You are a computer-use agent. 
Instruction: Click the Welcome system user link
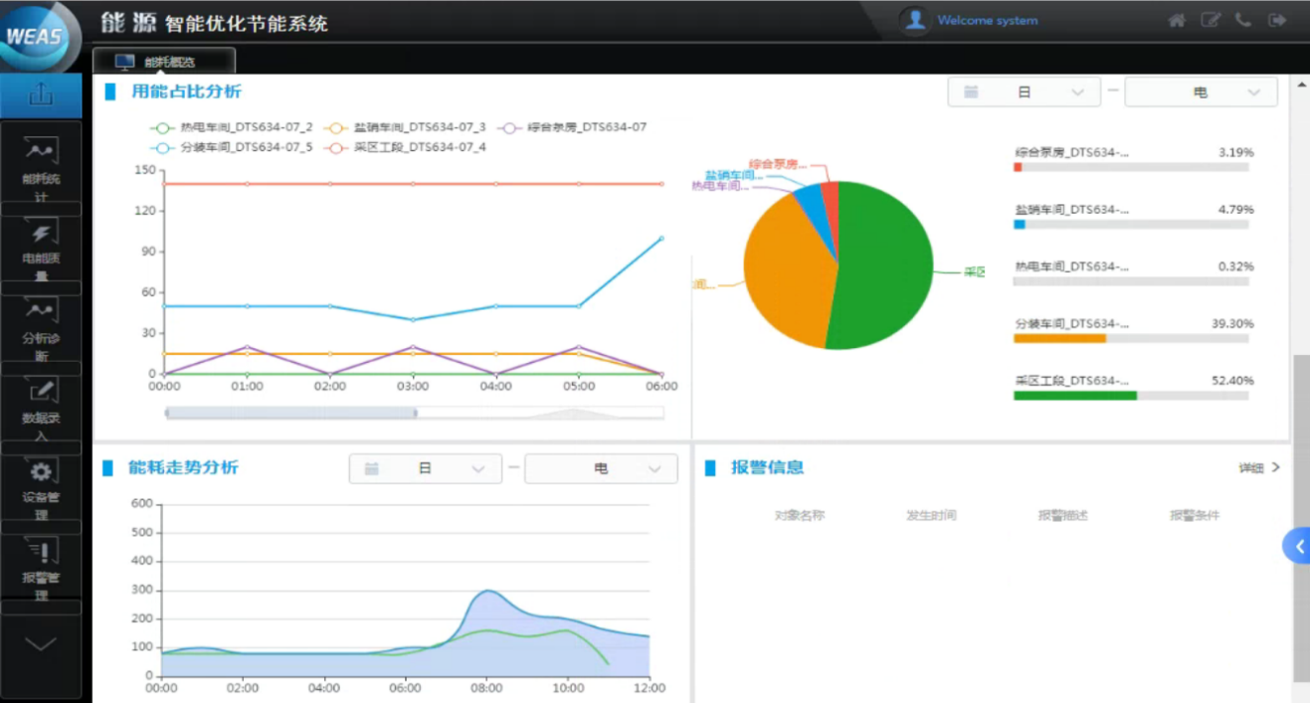pos(986,21)
